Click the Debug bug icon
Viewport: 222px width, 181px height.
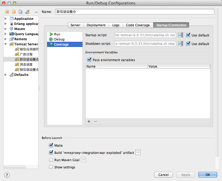click(x=51, y=39)
